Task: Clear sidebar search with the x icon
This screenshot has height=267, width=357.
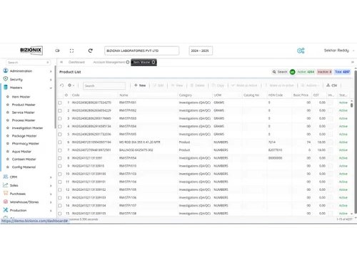Action: 48,63
